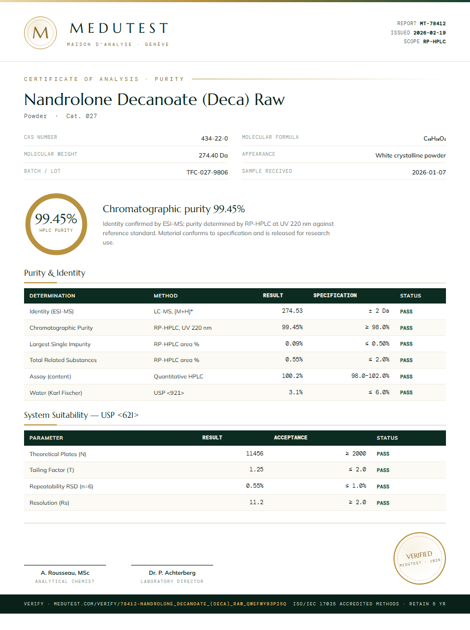Image resolution: width=470 pixels, height=630 pixels.
Task: Select the Chromatographic Purity row label
Action: coord(61,328)
